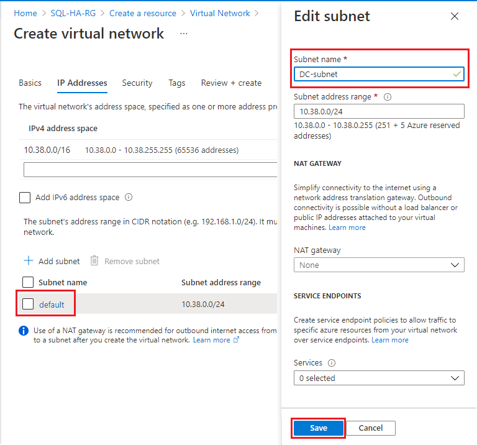This screenshot has height=445, width=477.
Task: Click info icon next to Subnet address range
Action: (x=388, y=97)
